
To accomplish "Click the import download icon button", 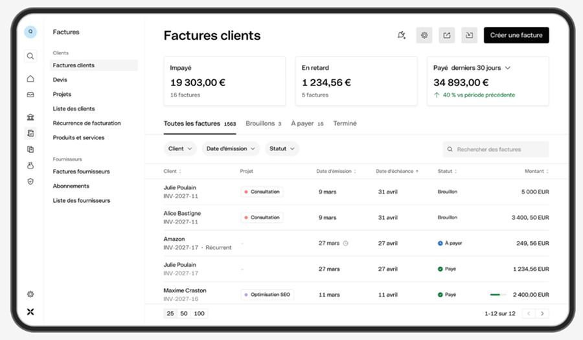I will point(469,36).
